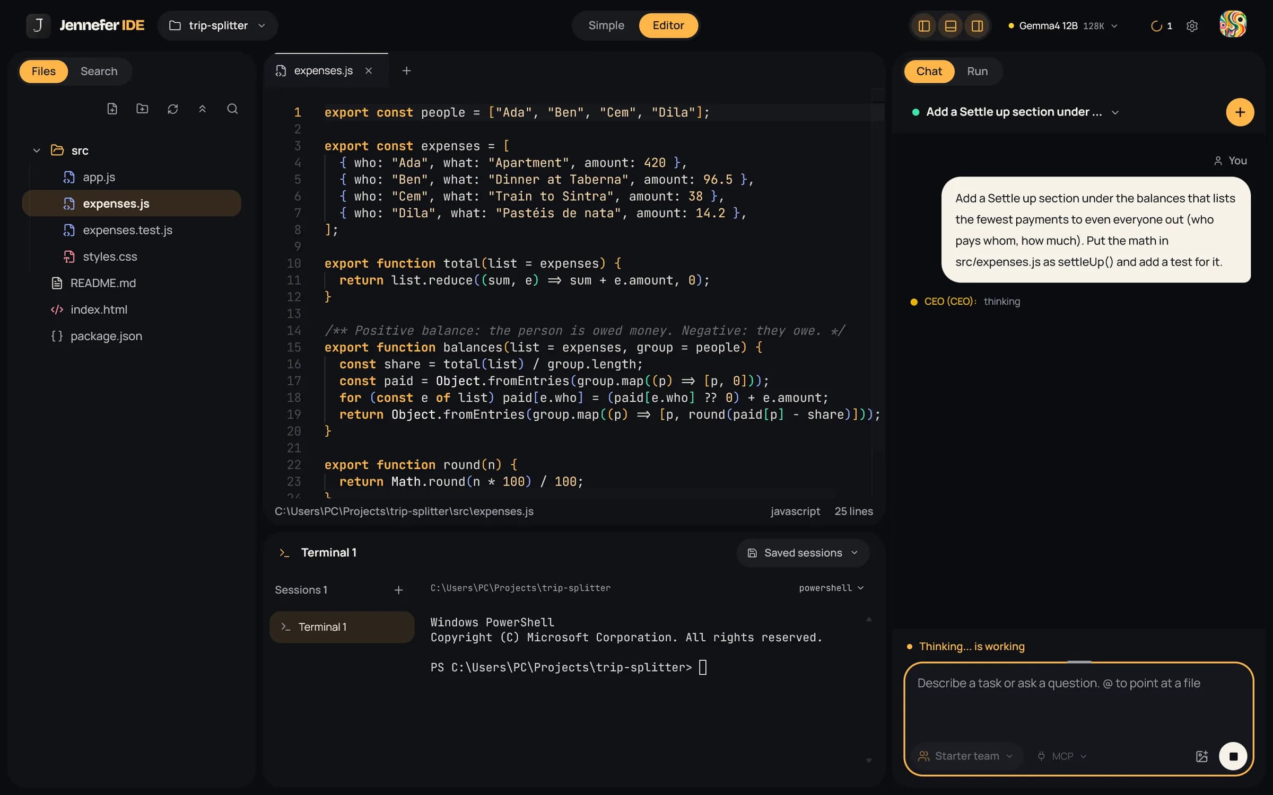
Task: Collapse all folders in file tree
Action: click(202, 109)
